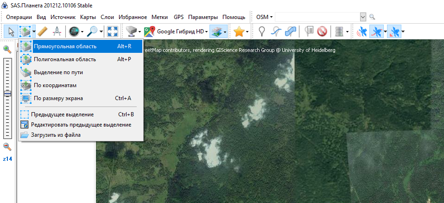Toggle GPS map-follow satellite icon
Viewport: 444px width, 203px height.
pos(394,32)
